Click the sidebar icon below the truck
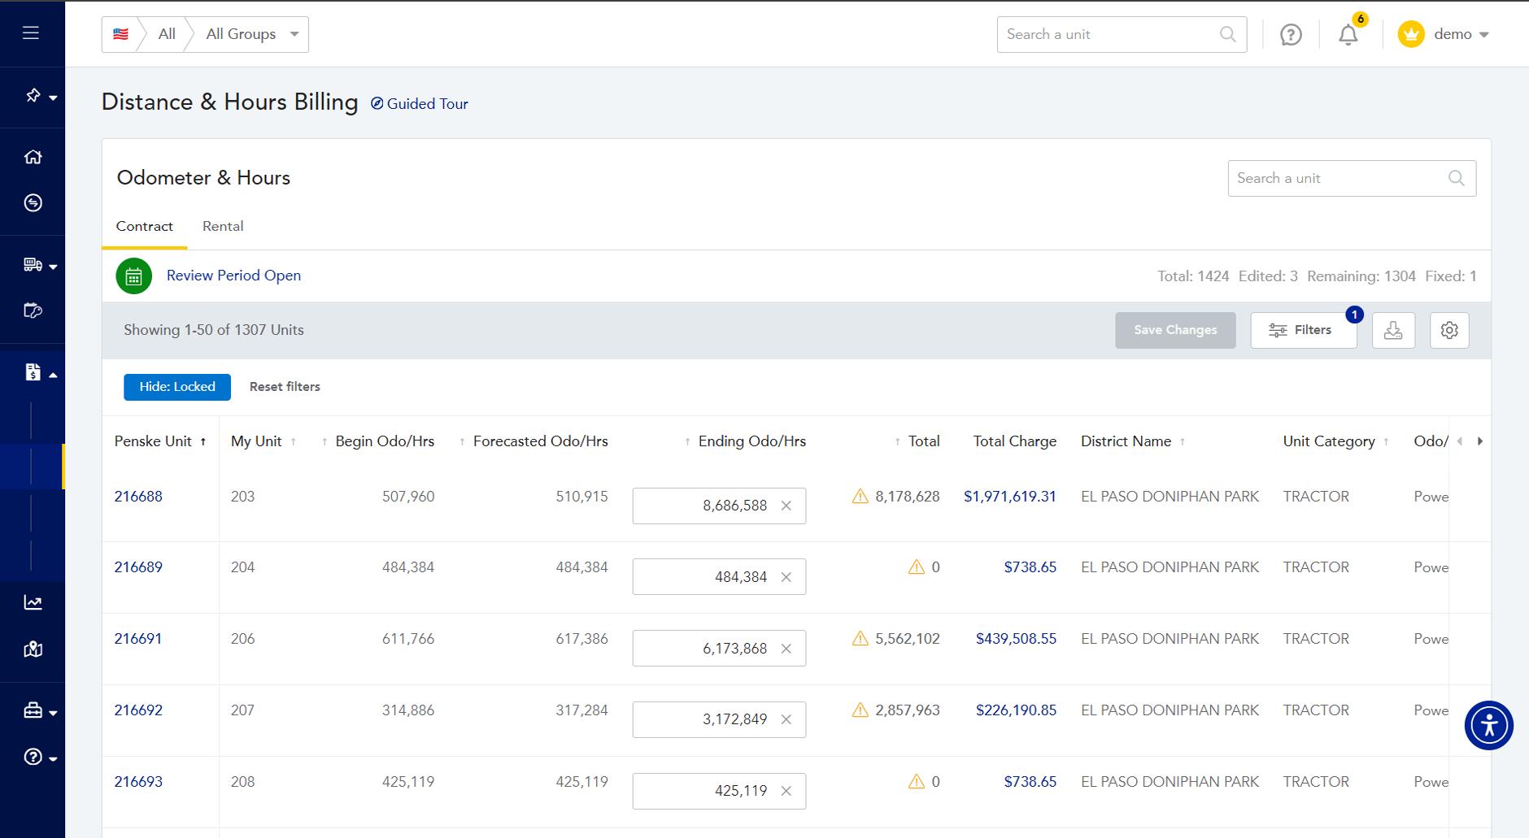The image size is (1529, 838). point(33,310)
